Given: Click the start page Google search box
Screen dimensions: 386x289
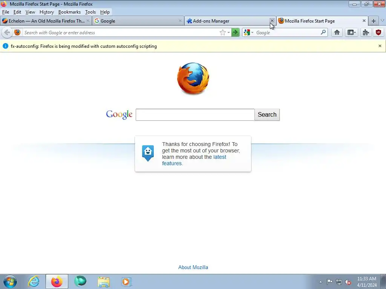Looking at the screenshot, I should (195, 115).
